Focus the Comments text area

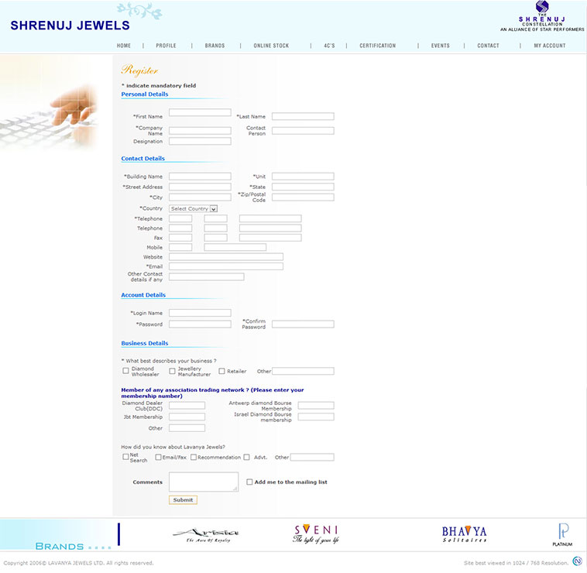[204, 482]
